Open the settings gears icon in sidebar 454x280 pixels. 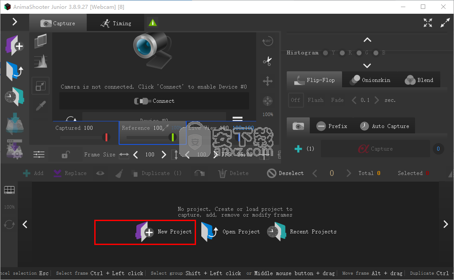click(15, 149)
